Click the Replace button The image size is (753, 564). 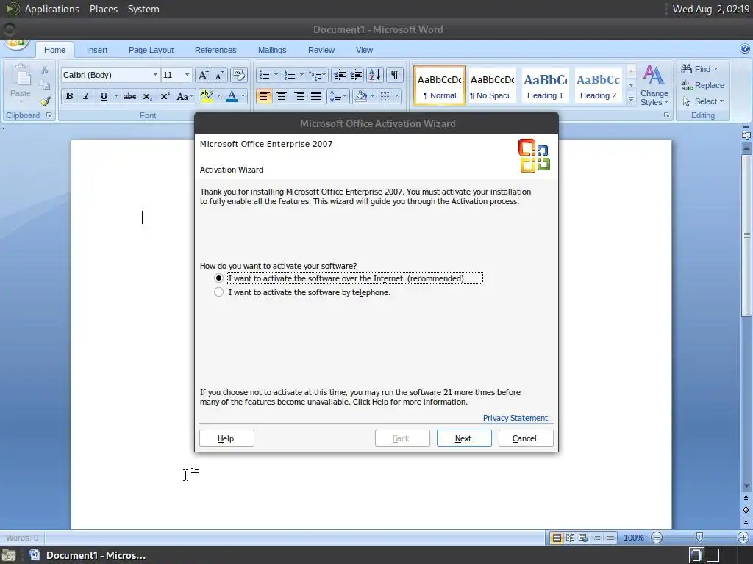(703, 85)
